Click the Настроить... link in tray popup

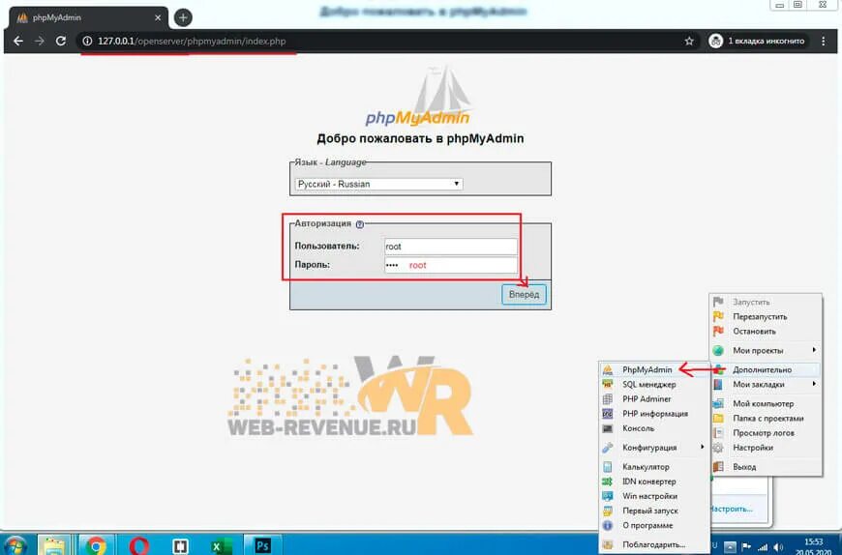731,509
